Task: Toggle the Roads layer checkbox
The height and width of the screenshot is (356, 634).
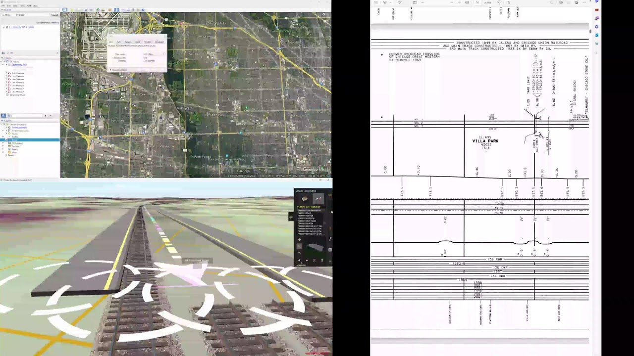Action: [6, 140]
